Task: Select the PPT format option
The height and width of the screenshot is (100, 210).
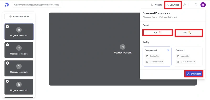Action: (189, 33)
